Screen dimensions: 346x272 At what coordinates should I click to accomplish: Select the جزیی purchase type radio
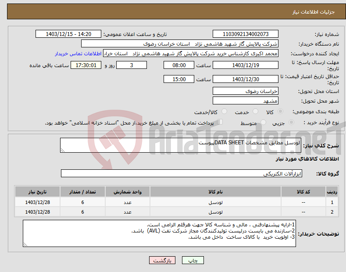pyautogui.click(x=291, y=122)
